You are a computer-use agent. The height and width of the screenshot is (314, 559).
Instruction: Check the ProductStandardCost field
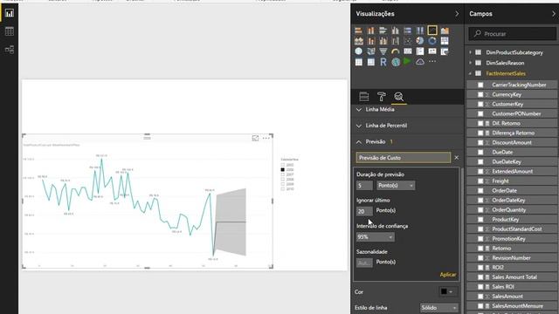coord(480,229)
